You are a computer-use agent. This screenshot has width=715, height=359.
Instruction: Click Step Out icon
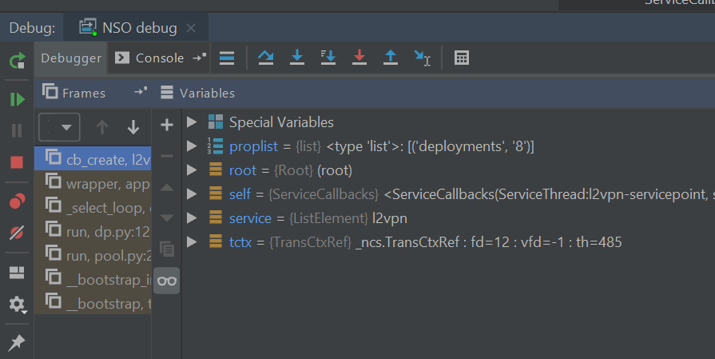point(391,58)
